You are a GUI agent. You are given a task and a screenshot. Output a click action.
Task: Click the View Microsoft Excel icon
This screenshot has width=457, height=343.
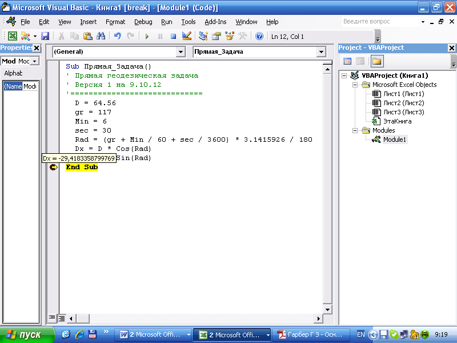pos(13,36)
